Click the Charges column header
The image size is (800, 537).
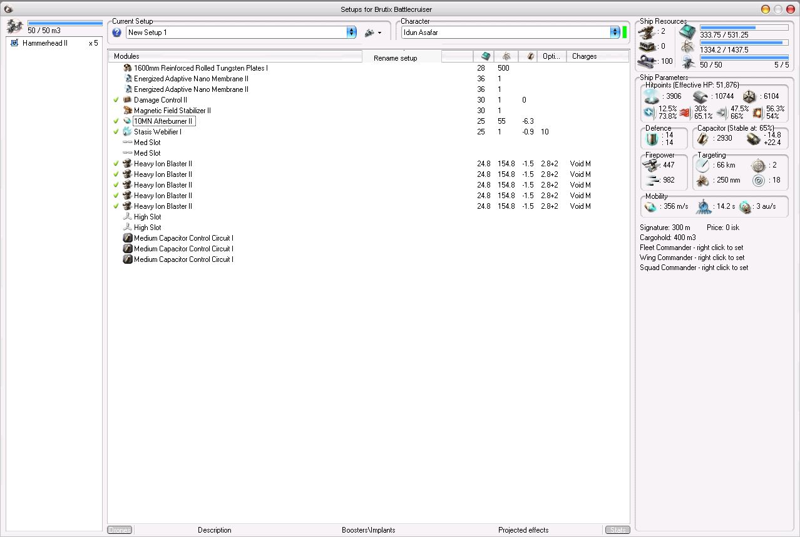[597, 56]
